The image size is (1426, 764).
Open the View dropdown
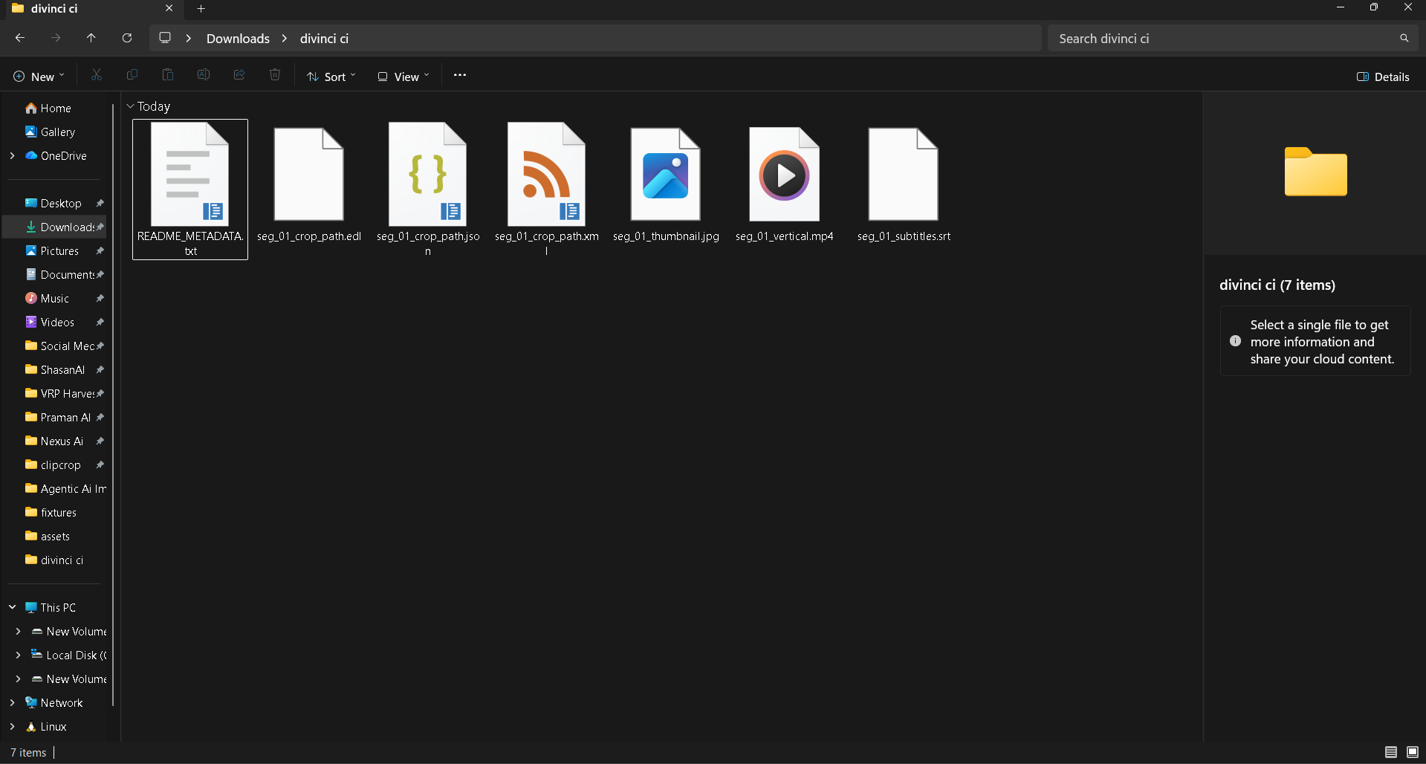(404, 77)
